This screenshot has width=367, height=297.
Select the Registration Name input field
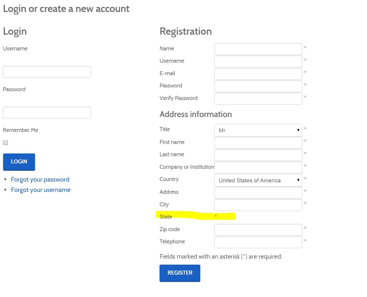coord(258,49)
